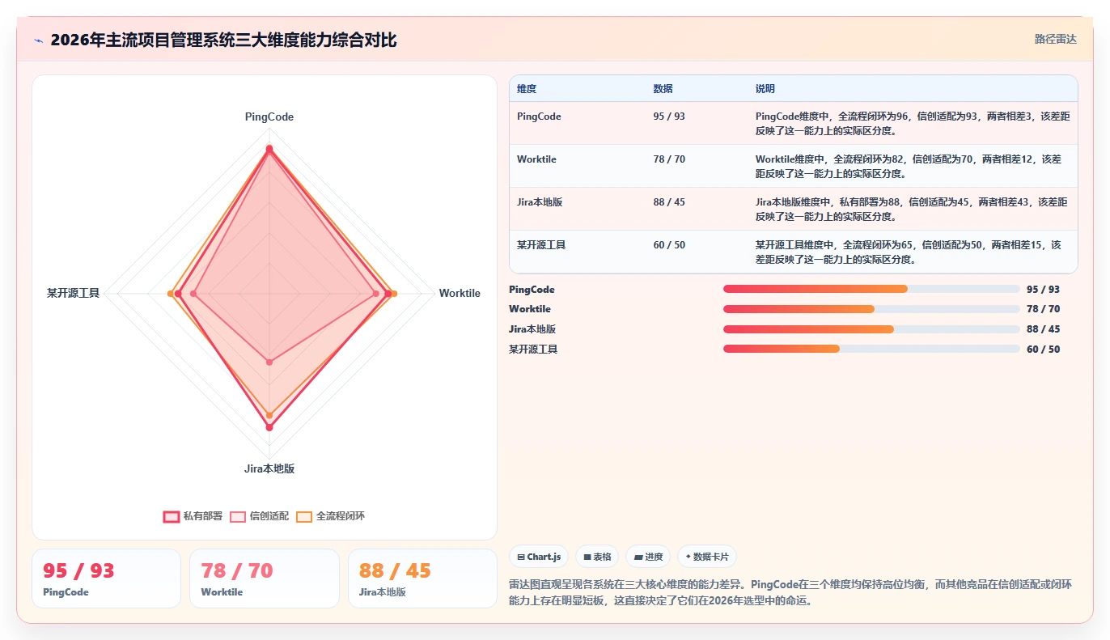The image size is (1110, 640).
Task: Toggle the 信创适配 legend item
Action: [x=259, y=516]
